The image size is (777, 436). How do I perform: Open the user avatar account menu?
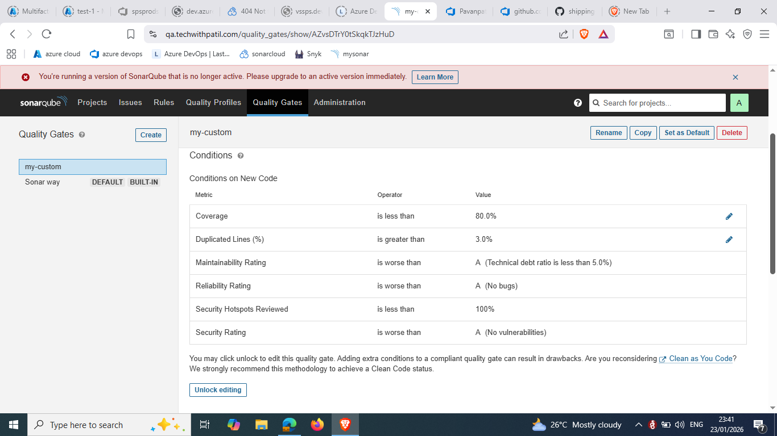739,103
